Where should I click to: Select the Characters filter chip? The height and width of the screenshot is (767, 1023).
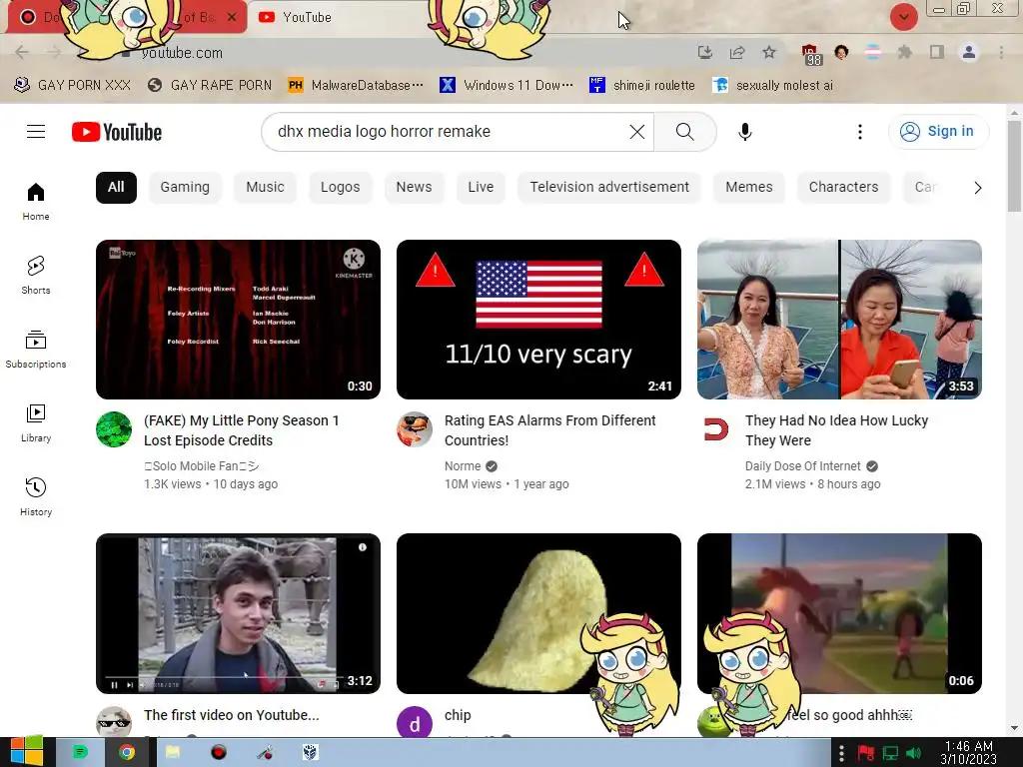pyautogui.click(x=843, y=187)
